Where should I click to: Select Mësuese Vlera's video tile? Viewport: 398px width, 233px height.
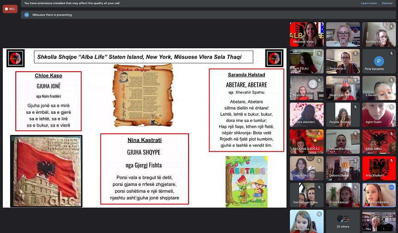(306, 34)
